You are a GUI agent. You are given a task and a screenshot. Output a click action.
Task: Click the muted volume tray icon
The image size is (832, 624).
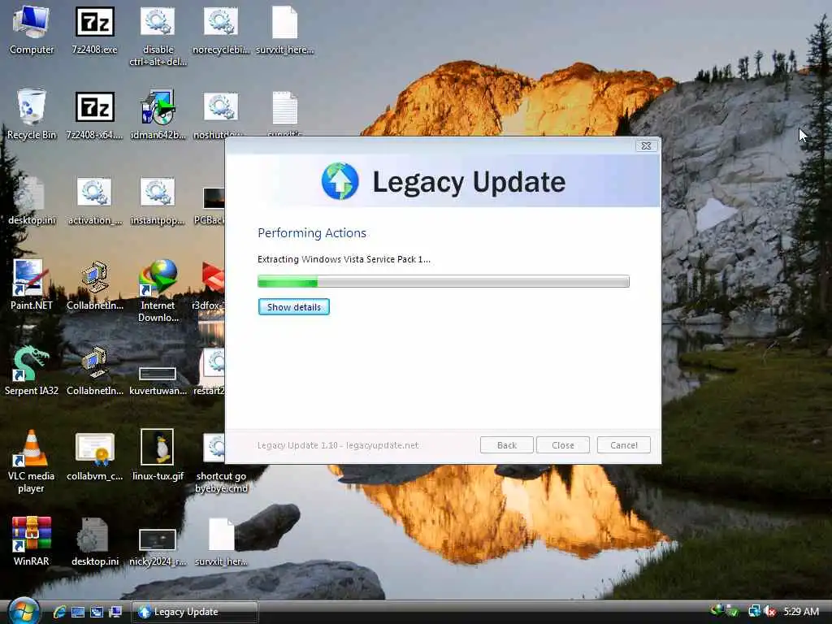point(770,611)
